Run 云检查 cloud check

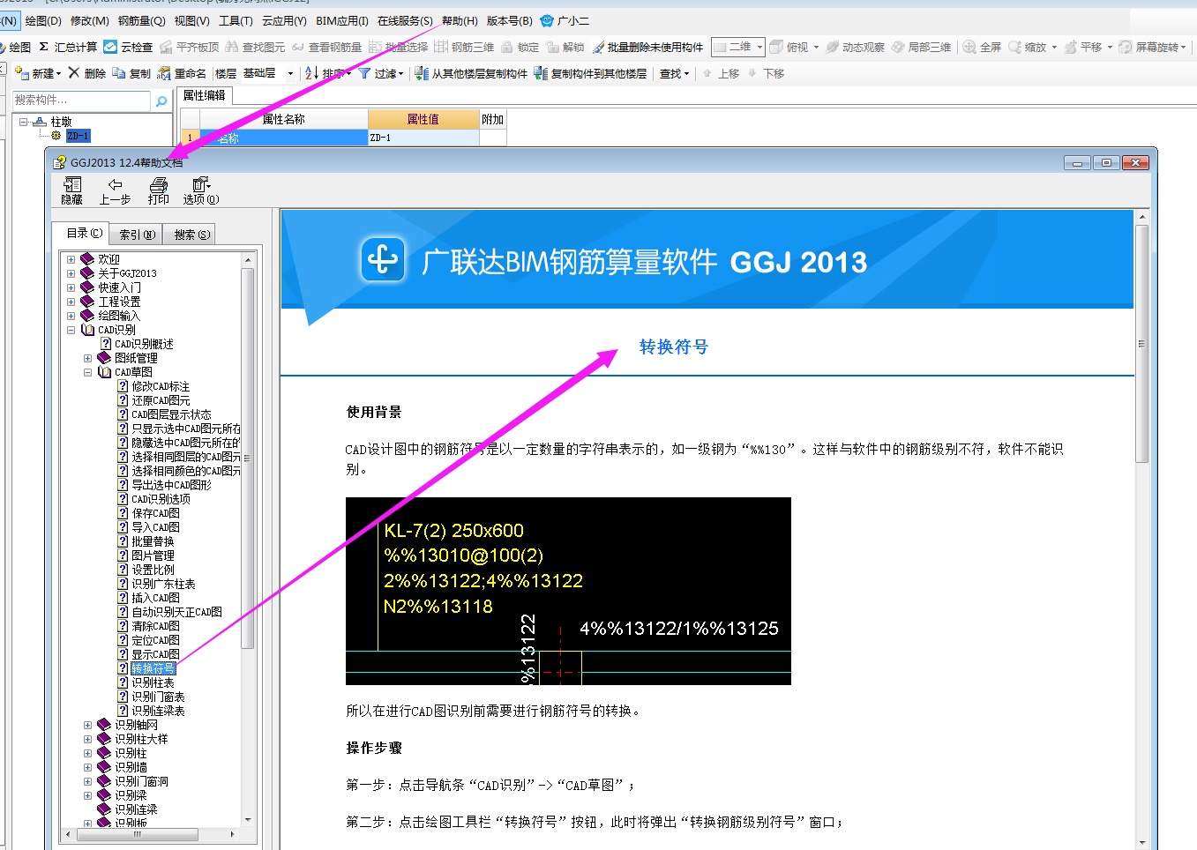pos(128,47)
